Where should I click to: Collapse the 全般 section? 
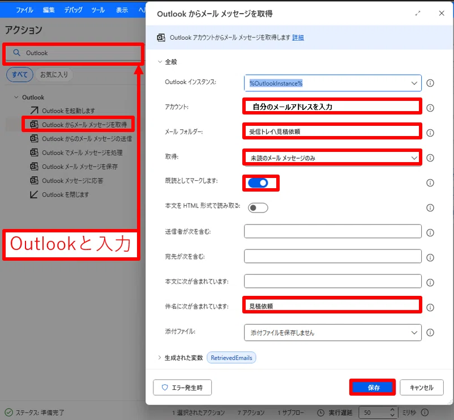[160, 62]
